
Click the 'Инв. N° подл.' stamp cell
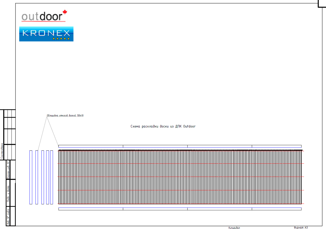point(8,216)
